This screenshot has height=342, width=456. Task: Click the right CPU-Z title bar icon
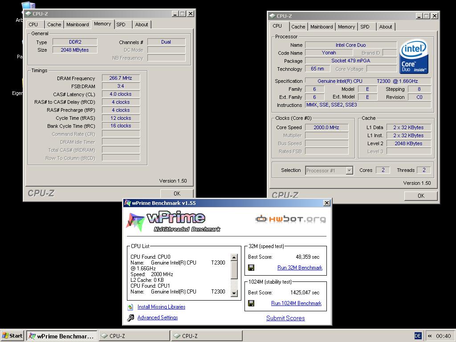coord(272,16)
